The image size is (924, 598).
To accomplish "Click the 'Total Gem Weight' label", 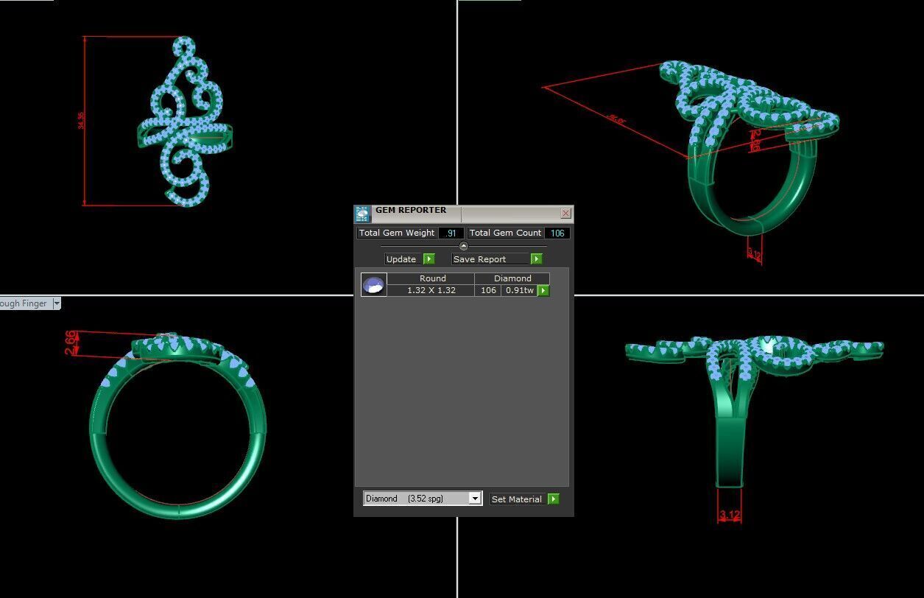I will (x=397, y=233).
